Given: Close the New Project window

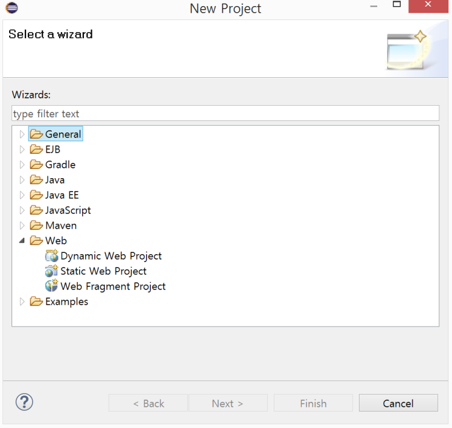Looking at the screenshot, I should coord(428,5).
